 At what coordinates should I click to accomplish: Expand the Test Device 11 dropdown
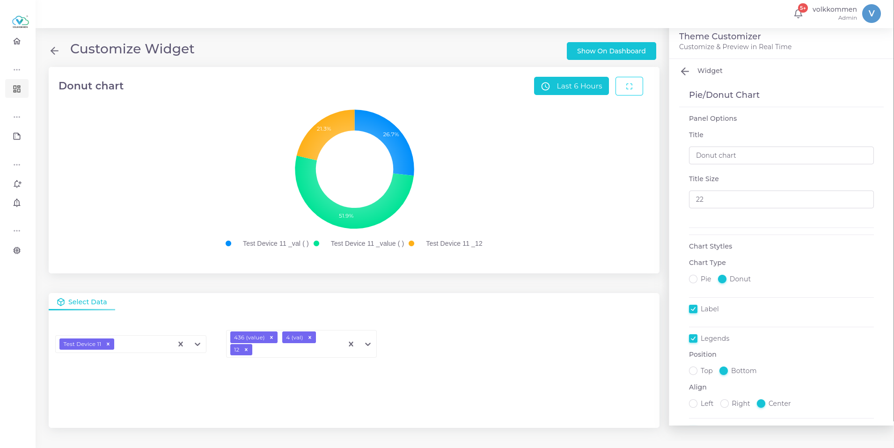[x=198, y=344]
